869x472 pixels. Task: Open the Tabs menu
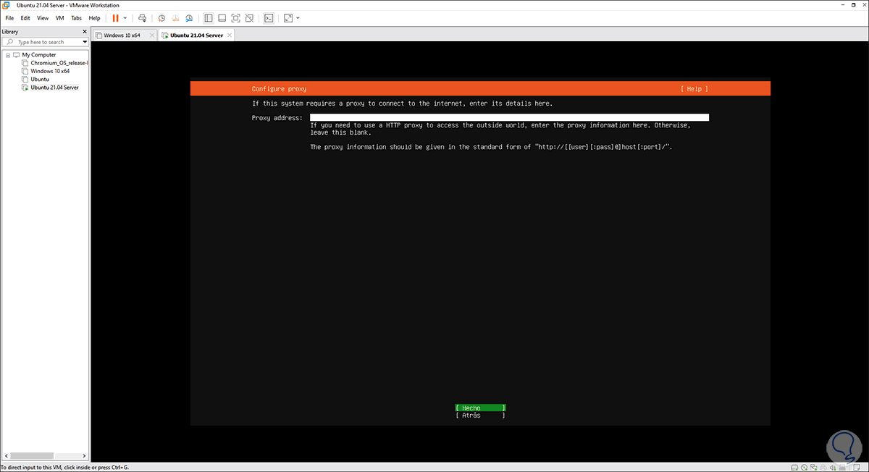point(77,17)
